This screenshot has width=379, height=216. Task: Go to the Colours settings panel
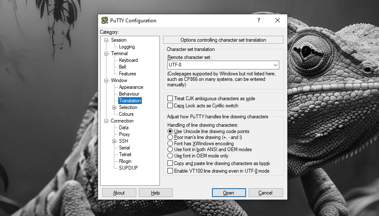pos(126,114)
